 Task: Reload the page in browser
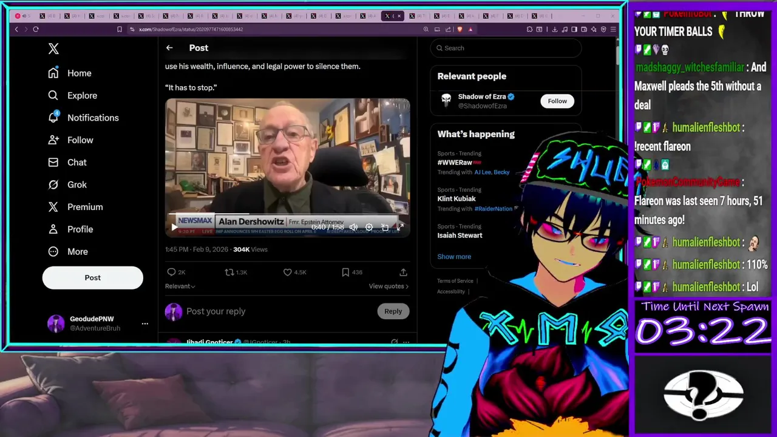coord(36,29)
